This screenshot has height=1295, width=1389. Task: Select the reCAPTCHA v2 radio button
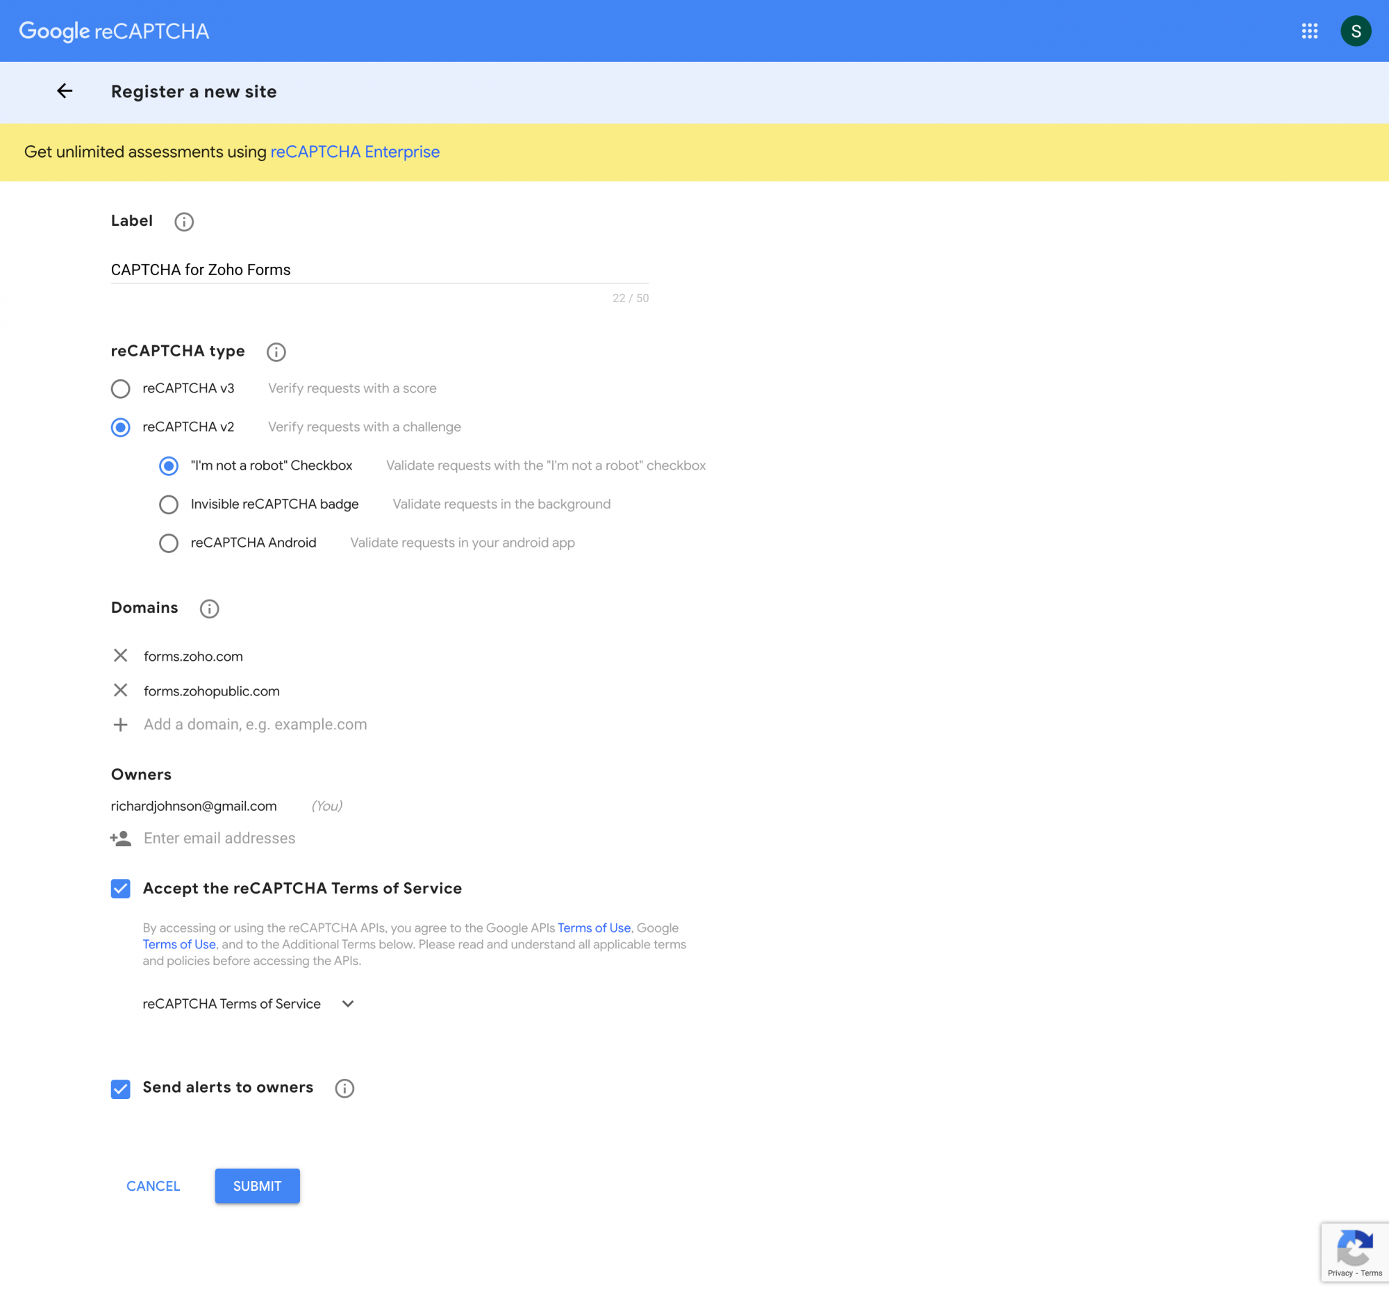tap(120, 427)
